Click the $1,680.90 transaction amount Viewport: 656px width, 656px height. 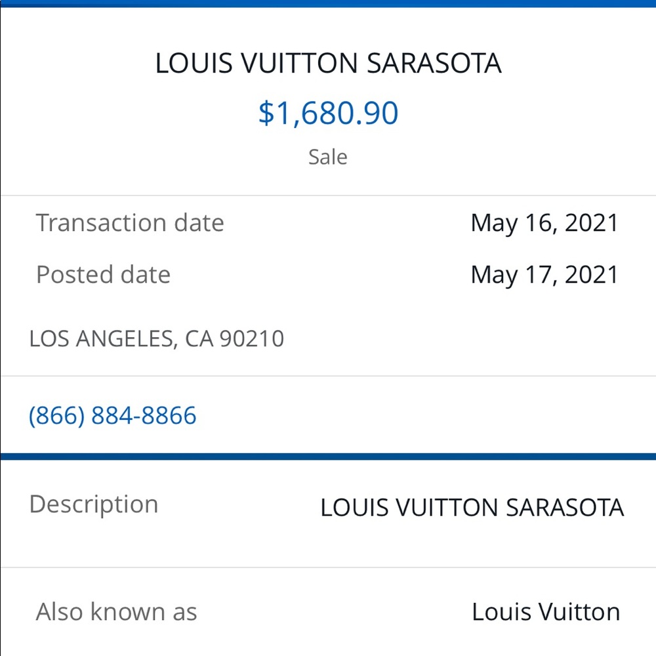coord(328,113)
